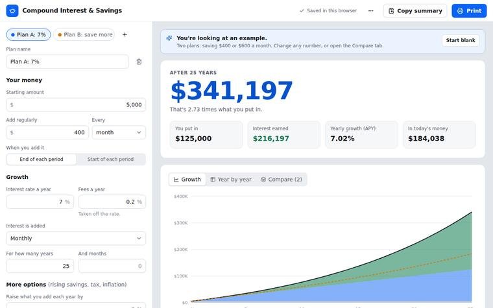This screenshot has width=493, height=308.
Task: Edit the Plan name field
Action: click(67, 62)
